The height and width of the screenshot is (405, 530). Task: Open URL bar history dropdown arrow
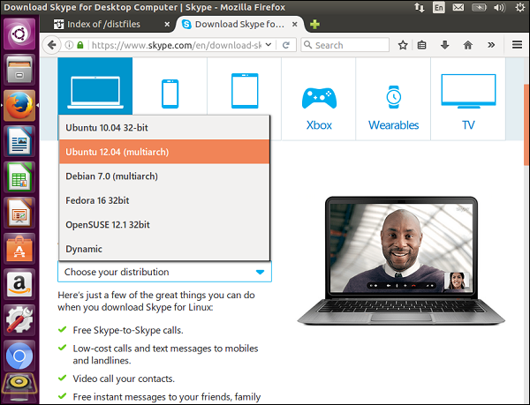269,44
